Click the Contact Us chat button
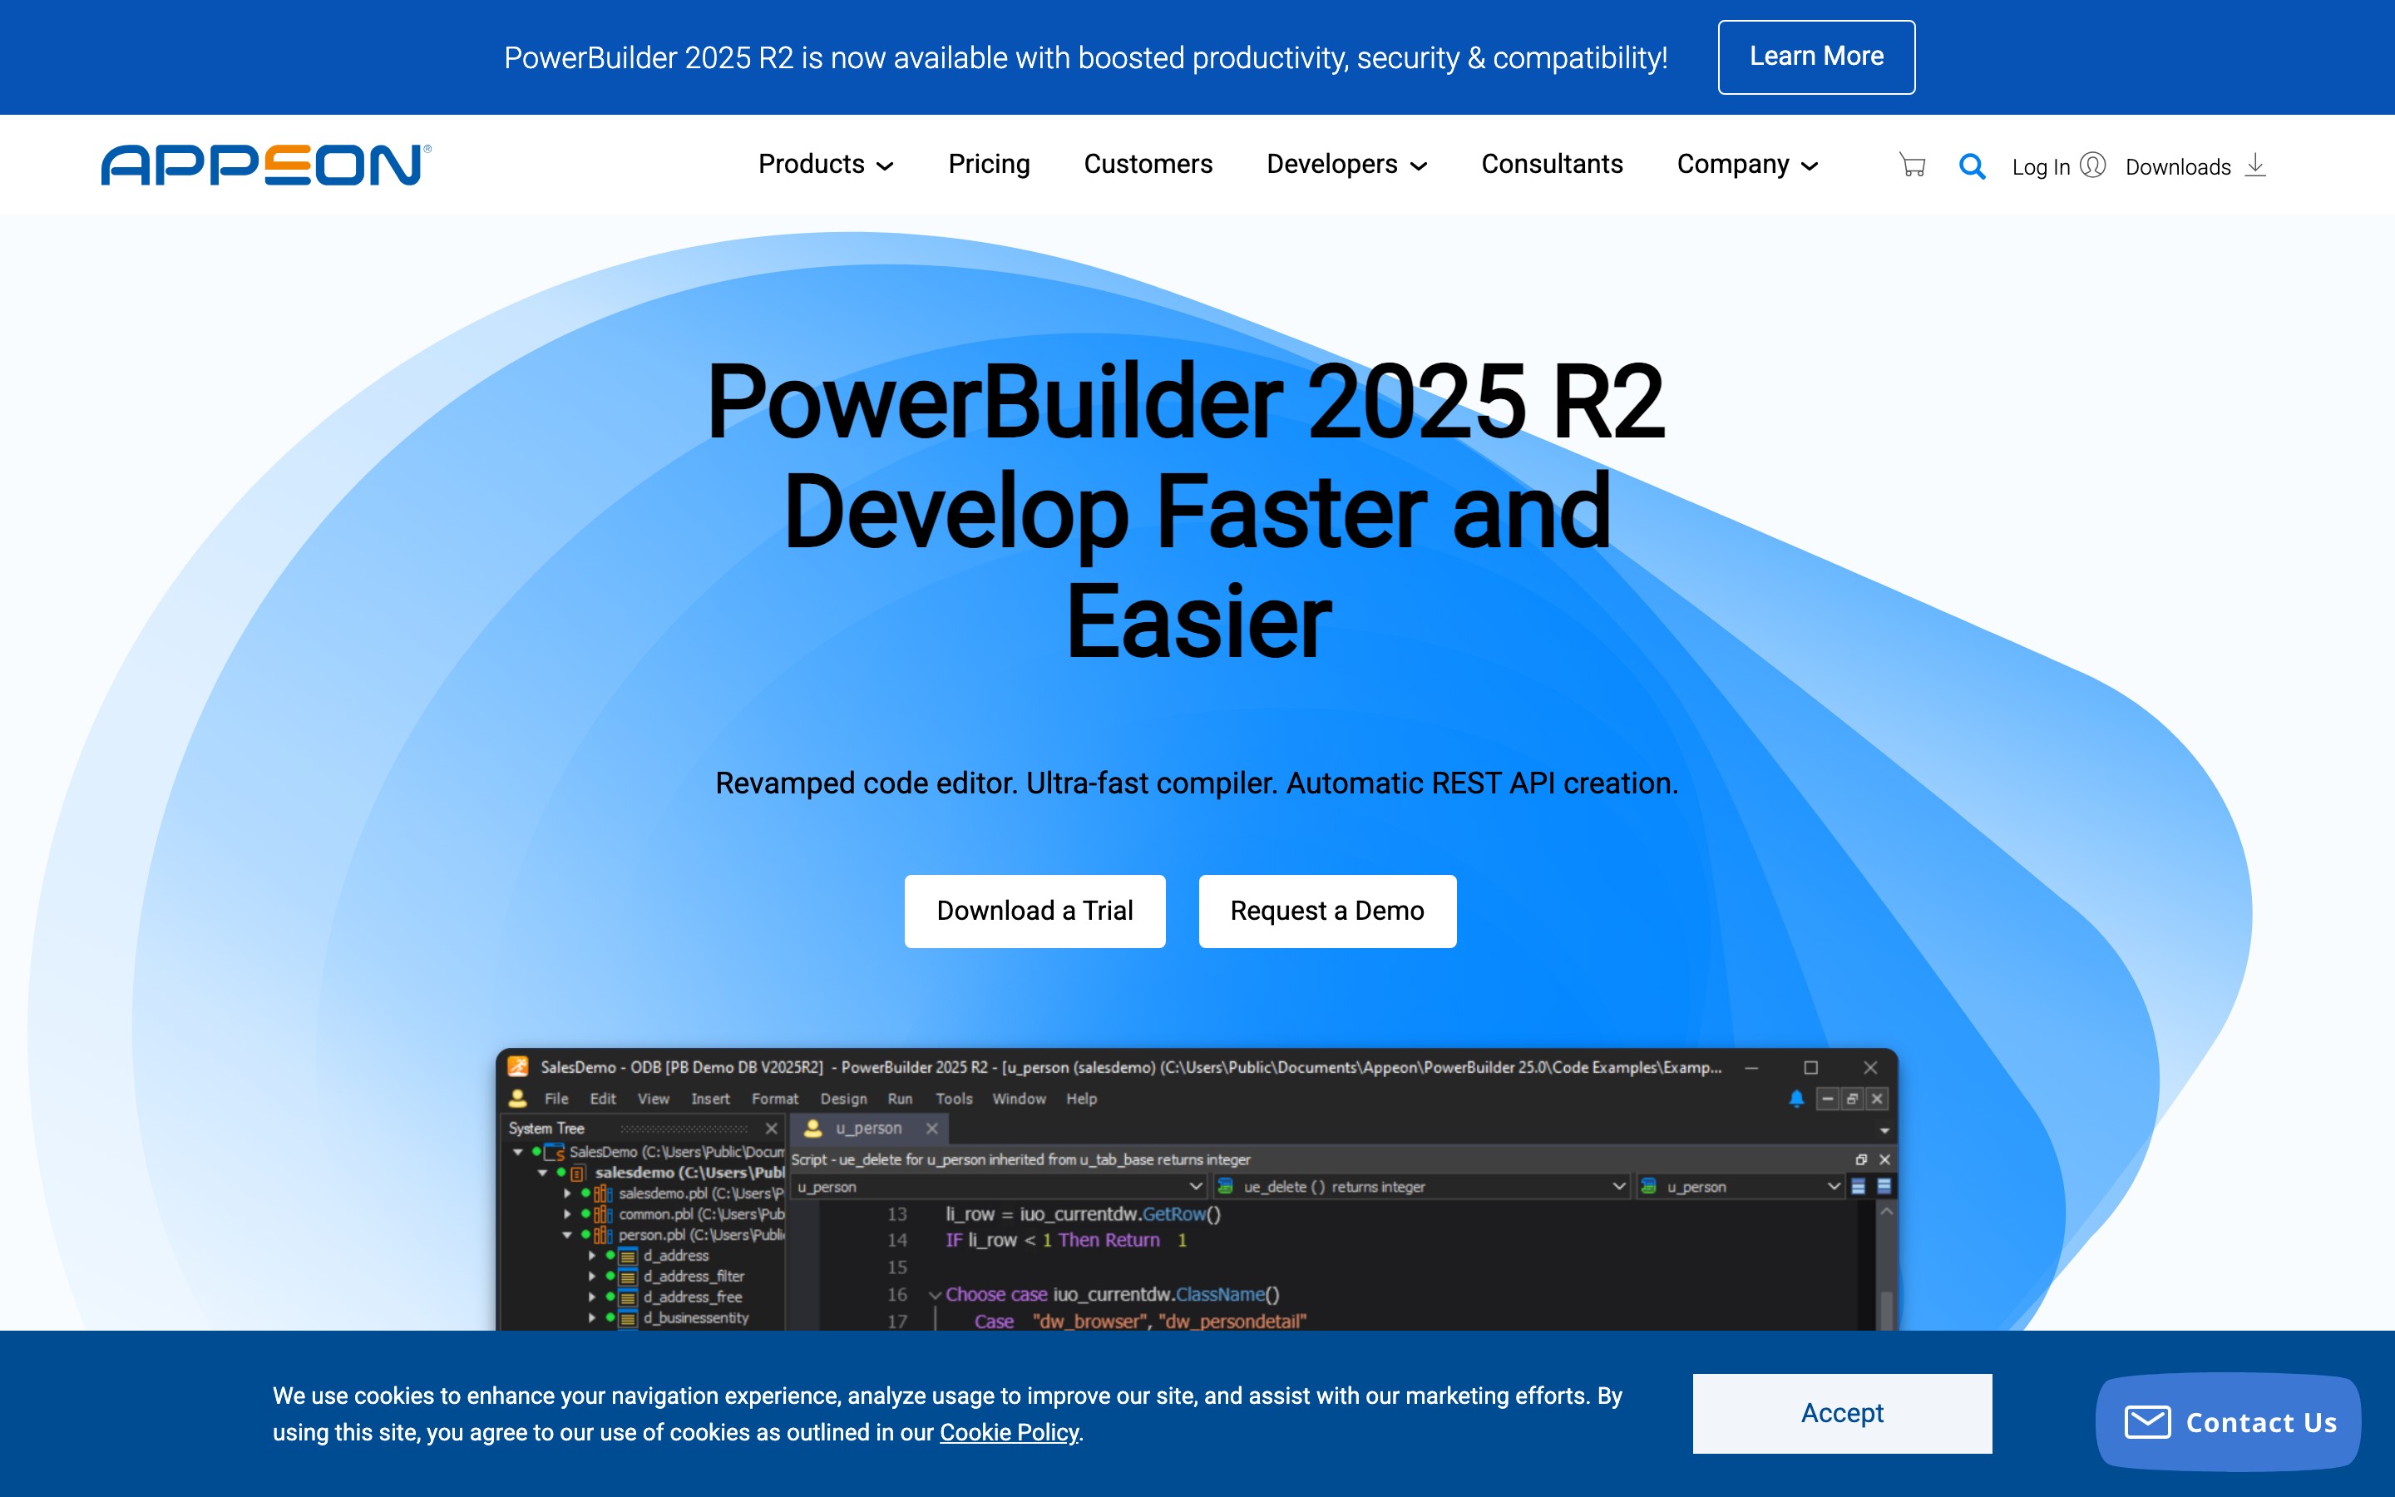The width and height of the screenshot is (2395, 1497). click(2228, 1422)
